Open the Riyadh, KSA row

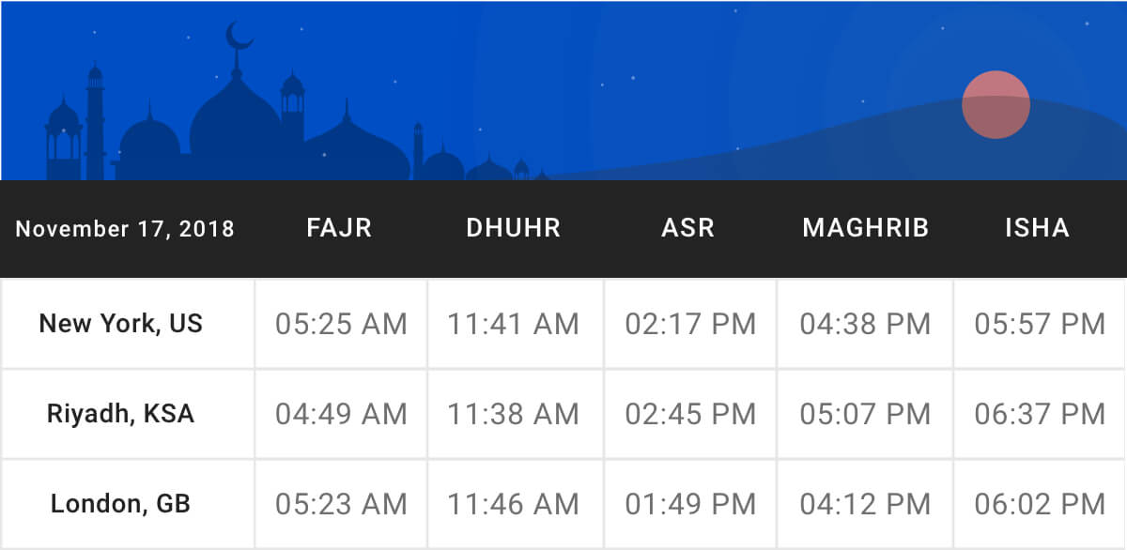coord(563,414)
